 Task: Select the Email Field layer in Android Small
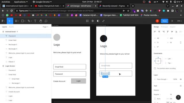click(26, 40)
